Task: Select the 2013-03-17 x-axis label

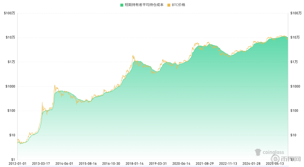Action: (x=41, y=163)
